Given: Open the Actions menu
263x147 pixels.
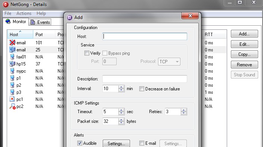Looking at the screenshot, I should (x=24, y=13).
